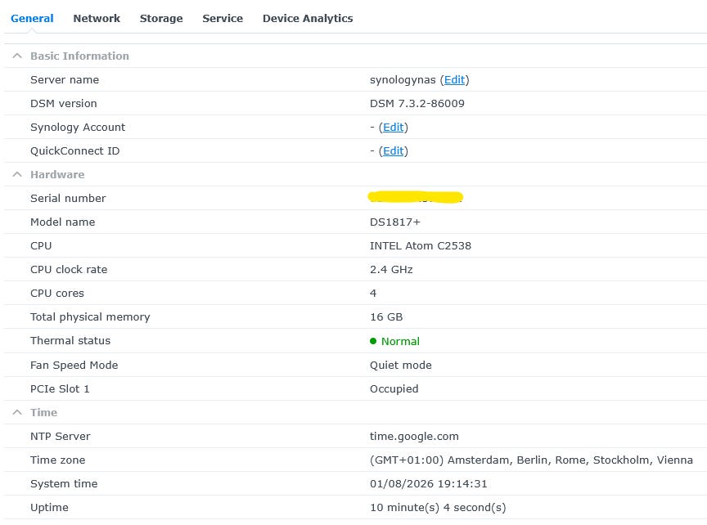Open the Network tab
Viewport: 707px width, 525px height.
97,19
